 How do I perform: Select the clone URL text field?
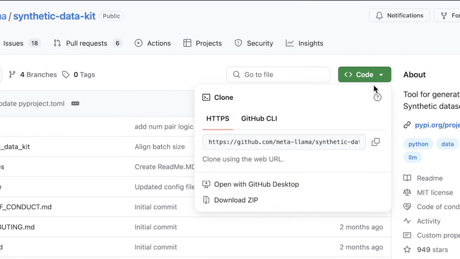(x=284, y=142)
